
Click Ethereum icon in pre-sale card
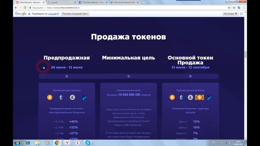(x=61, y=97)
